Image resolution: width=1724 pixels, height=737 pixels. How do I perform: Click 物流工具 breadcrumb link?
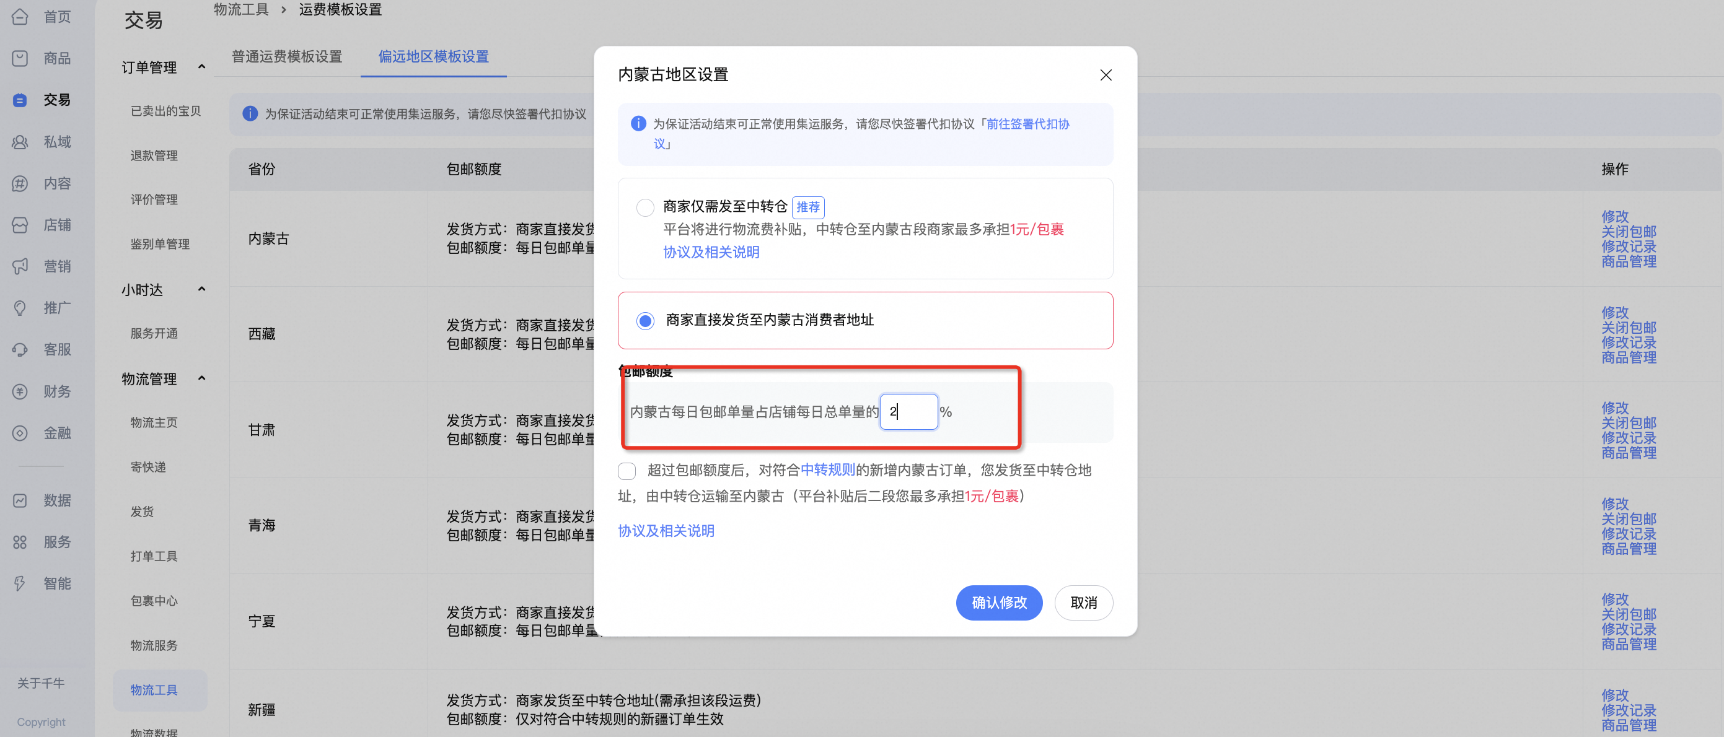[241, 9]
